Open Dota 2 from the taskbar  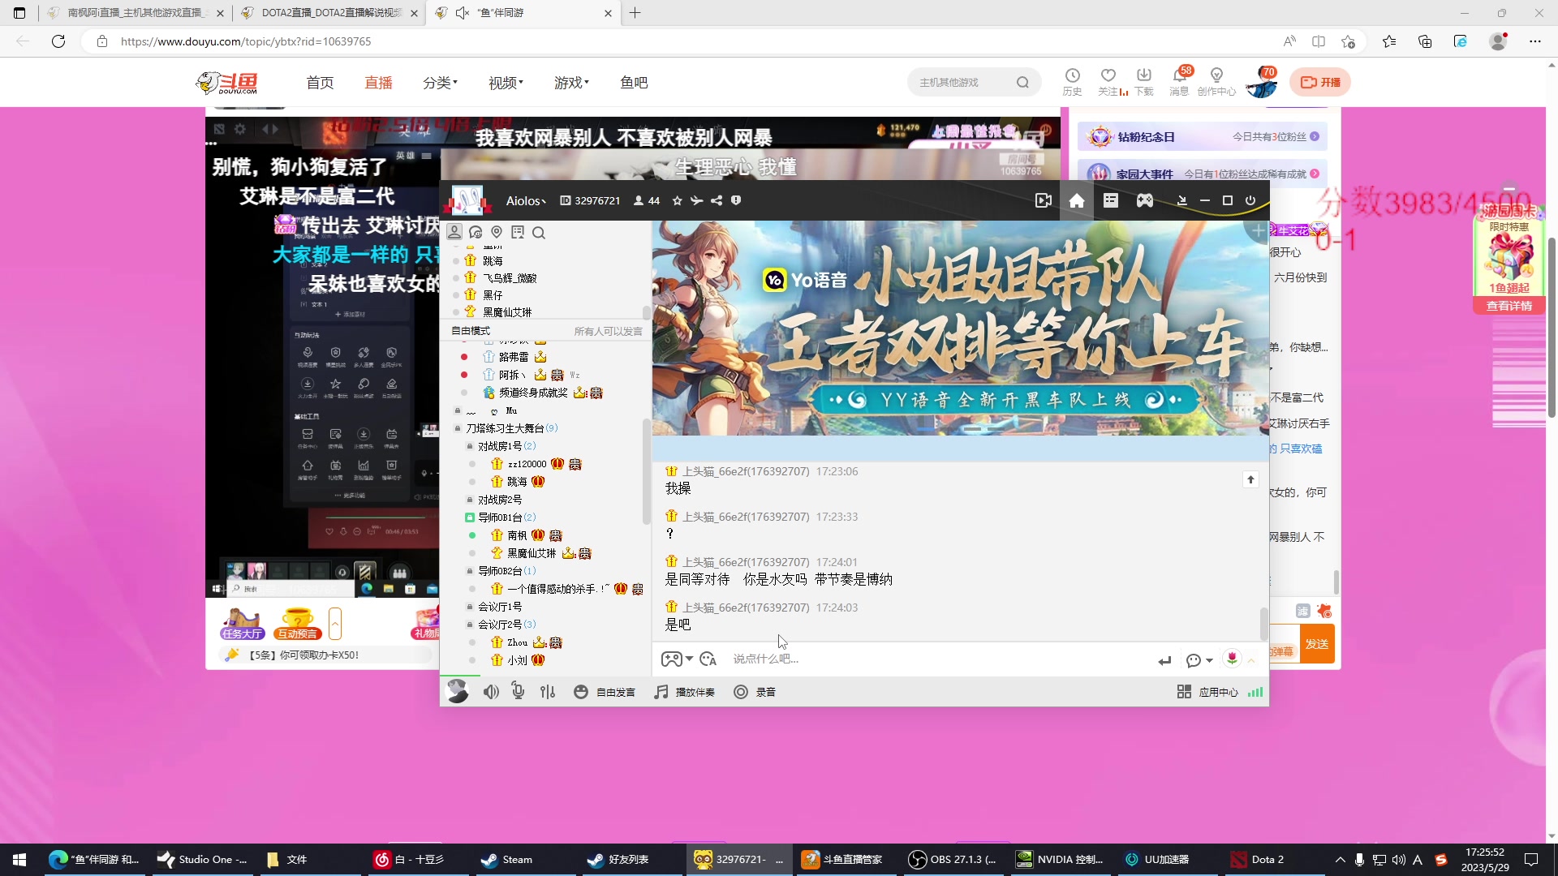[x=1267, y=860]
